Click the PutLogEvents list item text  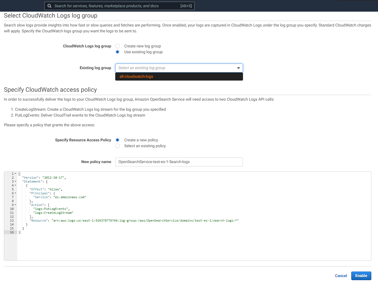[x=80, y=115]
